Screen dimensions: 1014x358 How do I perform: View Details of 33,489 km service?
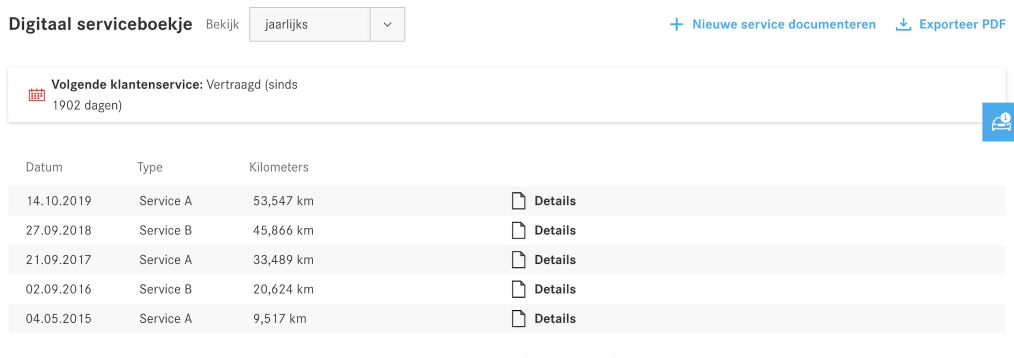(x=555, y=260)
